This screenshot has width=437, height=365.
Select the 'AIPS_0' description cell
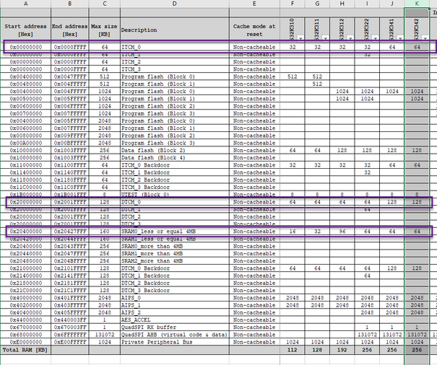[175, 298]
